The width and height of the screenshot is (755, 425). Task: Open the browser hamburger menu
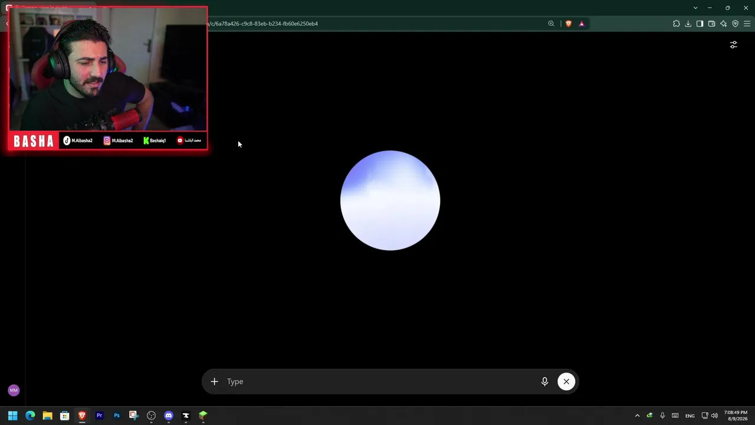click(747, 24)
